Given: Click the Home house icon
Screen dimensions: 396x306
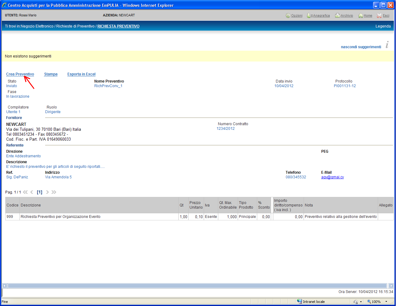Looking at the screenshot, I should coord(361,15).
